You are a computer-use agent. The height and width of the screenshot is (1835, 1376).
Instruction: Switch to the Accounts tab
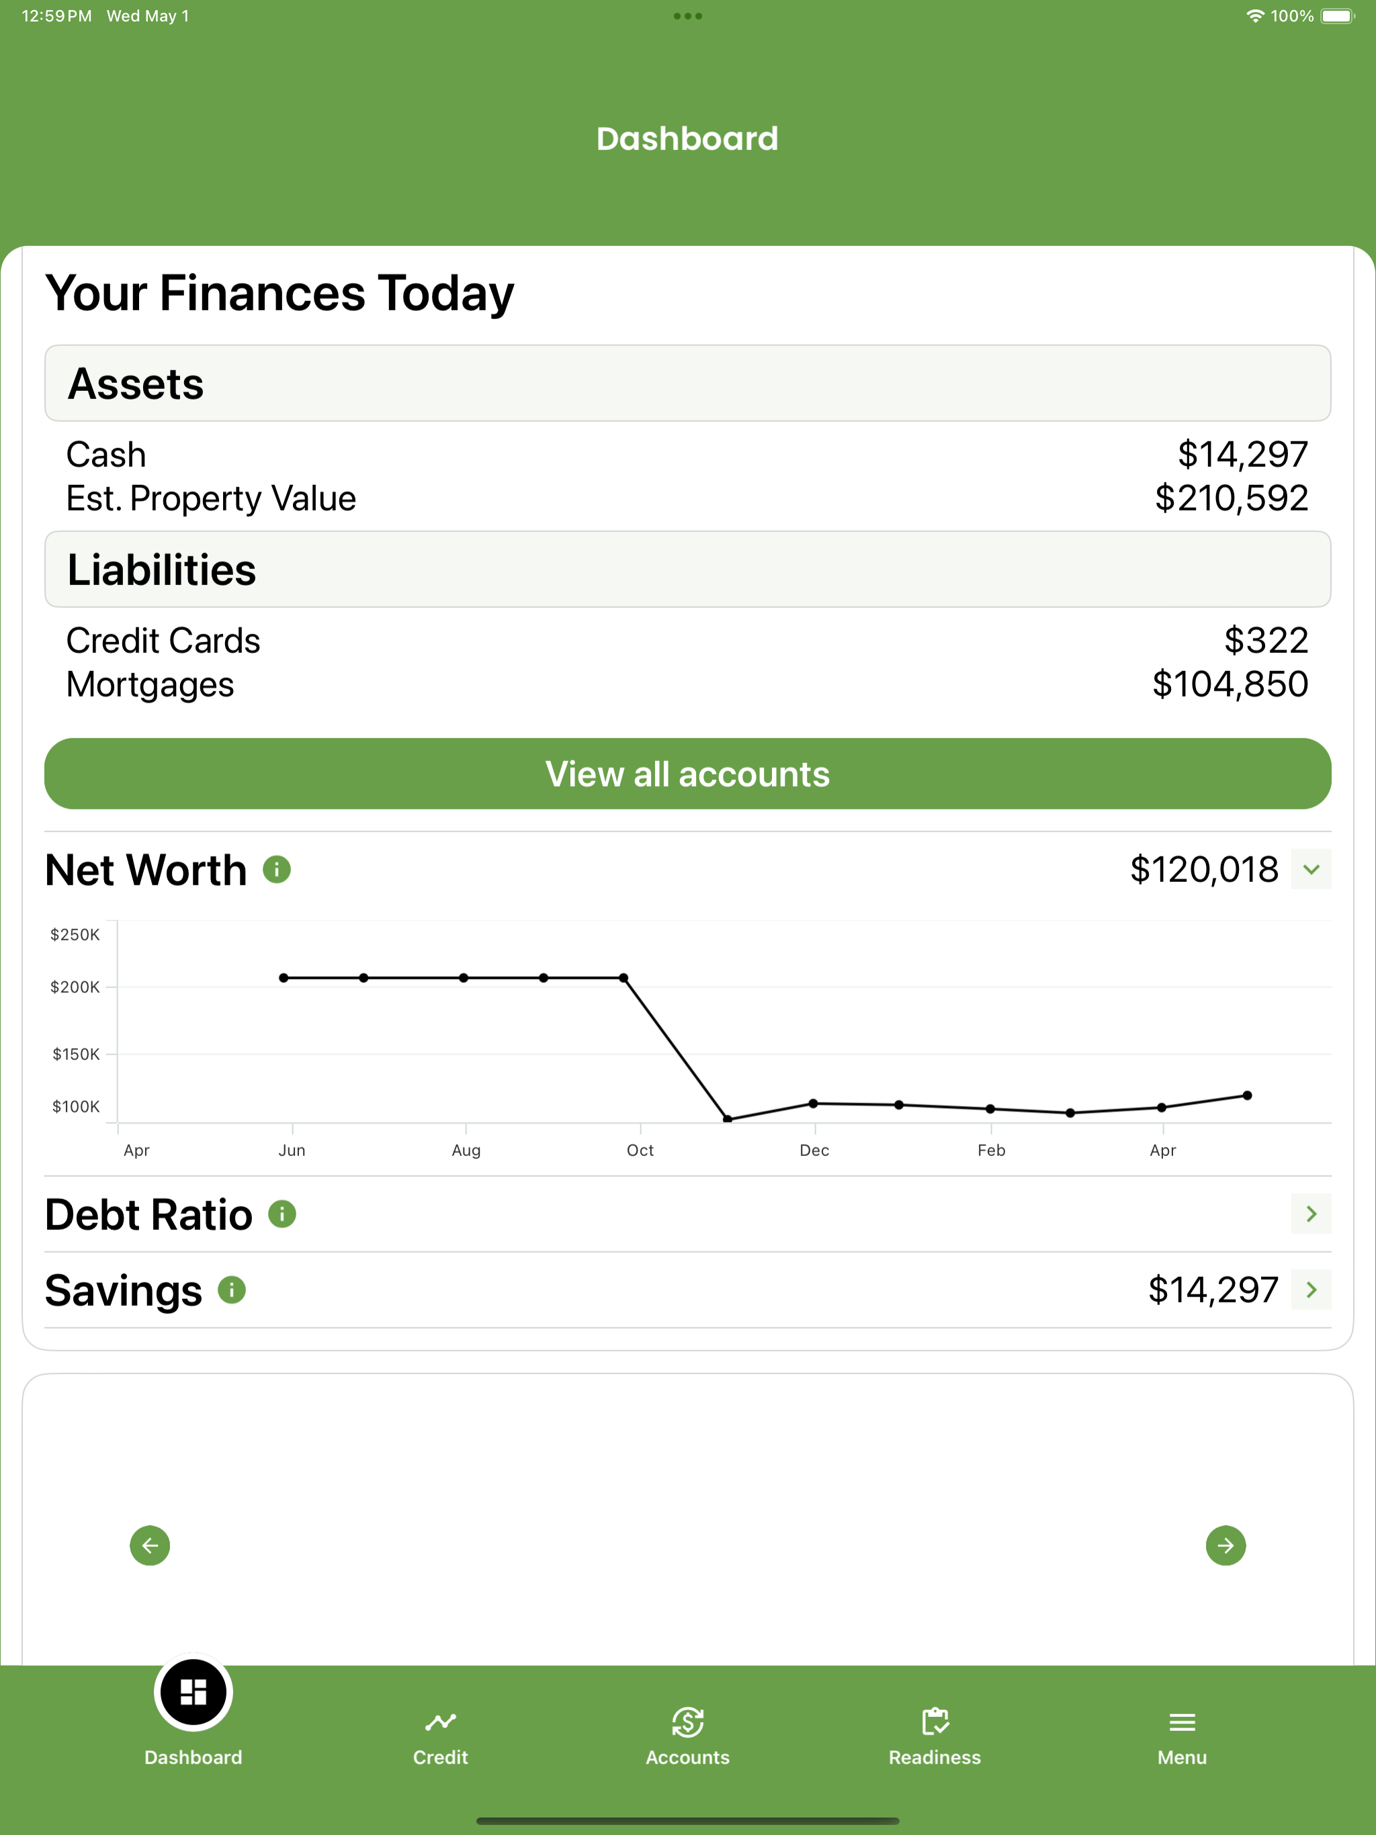click(x=688, y=1736)
